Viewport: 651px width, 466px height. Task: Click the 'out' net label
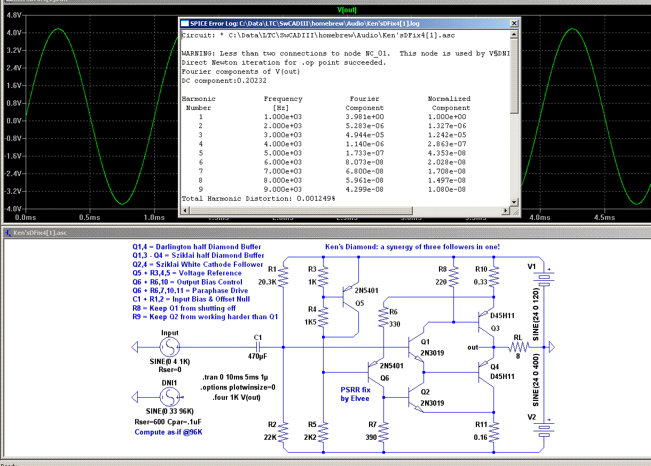pyautogui.click(x=473, y=347)
